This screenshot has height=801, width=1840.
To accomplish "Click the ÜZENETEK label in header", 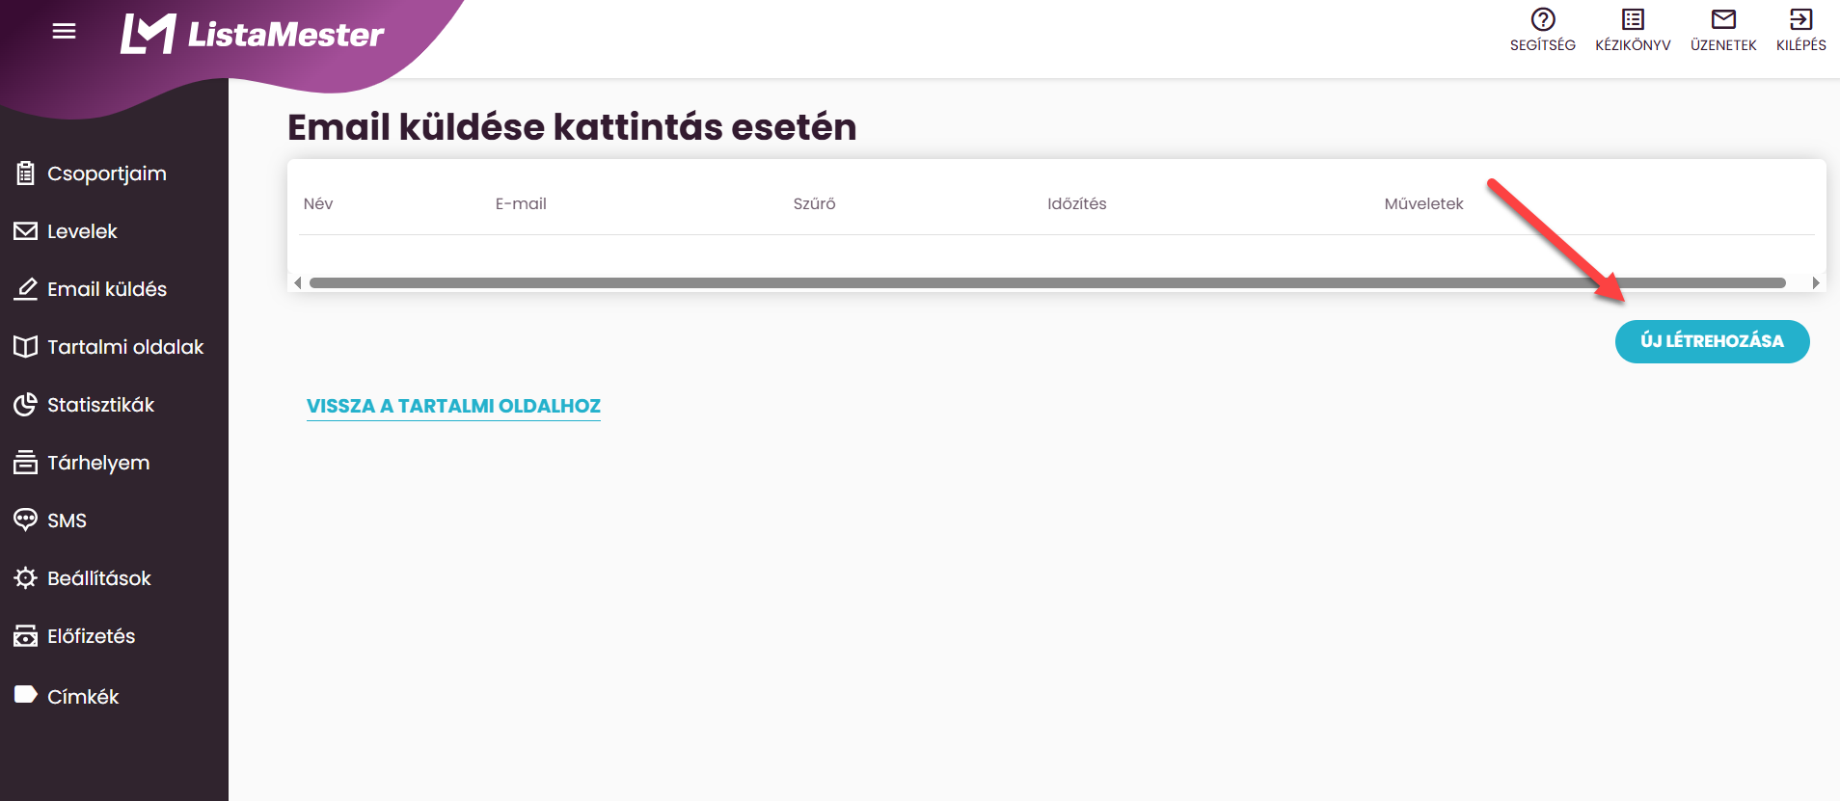I will pyautogui.click(x=1723, y=45).
